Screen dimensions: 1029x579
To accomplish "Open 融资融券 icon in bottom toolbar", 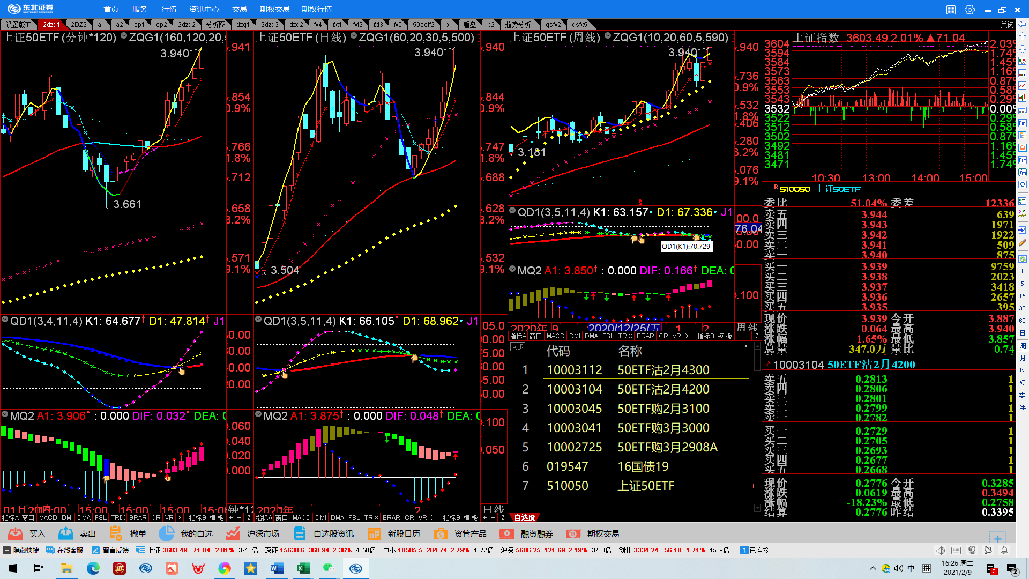I will click(506, 533).
